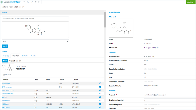Open the structure editor sketch box

35,30
